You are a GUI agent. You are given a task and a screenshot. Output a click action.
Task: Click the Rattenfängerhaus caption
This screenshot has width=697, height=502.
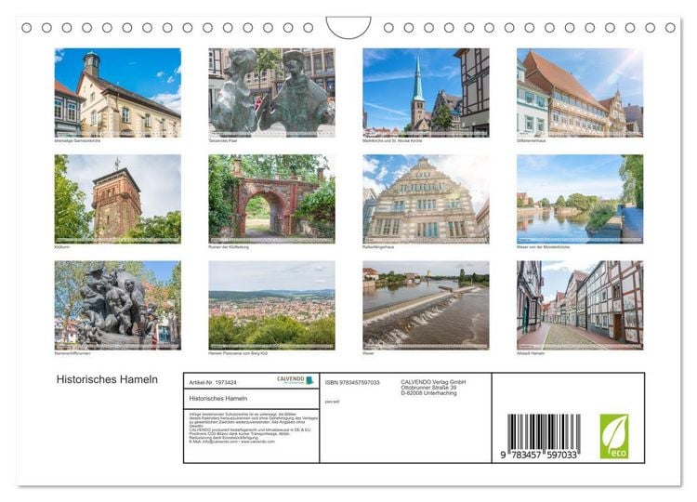pos(378,246)
